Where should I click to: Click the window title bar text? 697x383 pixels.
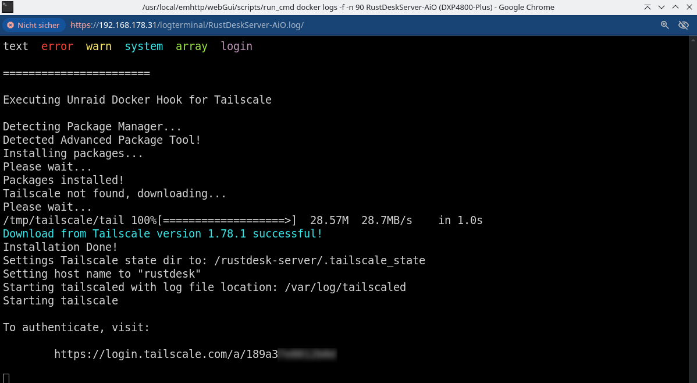pos(348,7)
